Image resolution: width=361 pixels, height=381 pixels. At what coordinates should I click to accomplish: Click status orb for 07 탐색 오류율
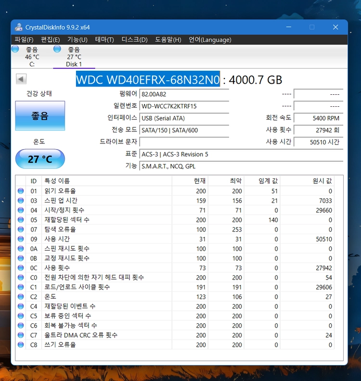pyautogui.click(x=21, y=229)
